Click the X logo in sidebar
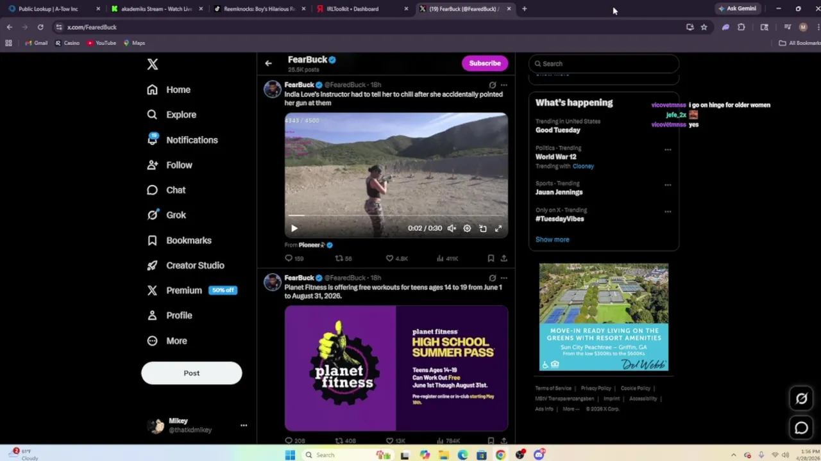The image size is (821, 461). click(152, 64)
